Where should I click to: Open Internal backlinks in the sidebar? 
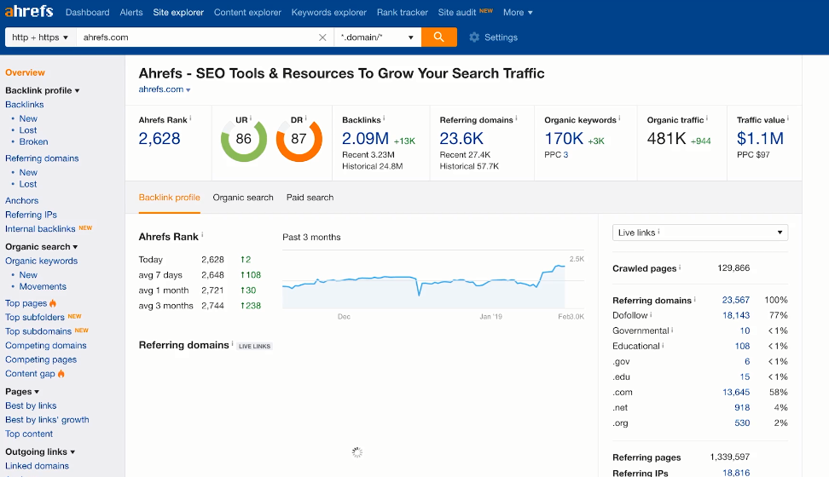[40, 229]
